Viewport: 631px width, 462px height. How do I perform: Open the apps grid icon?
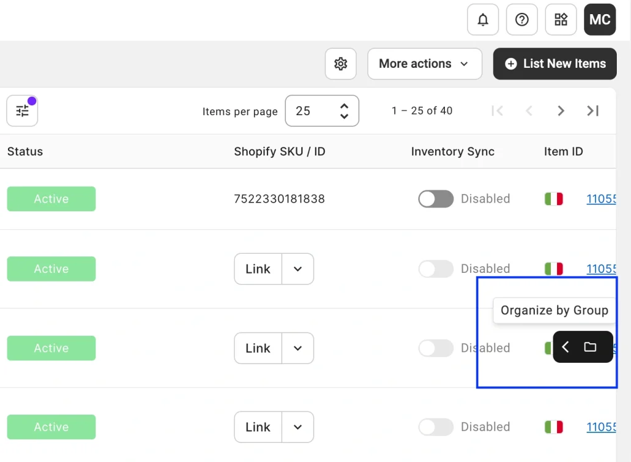[x=561, y=20]
